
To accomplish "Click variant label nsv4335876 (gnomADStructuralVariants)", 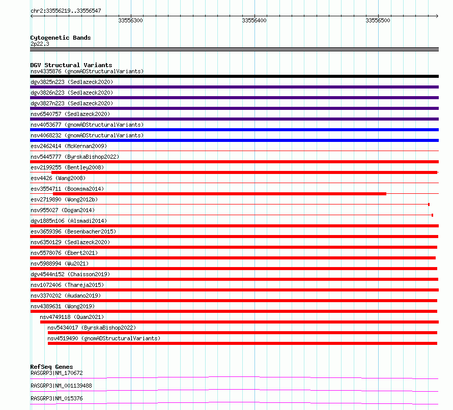I will pos(87,71).
